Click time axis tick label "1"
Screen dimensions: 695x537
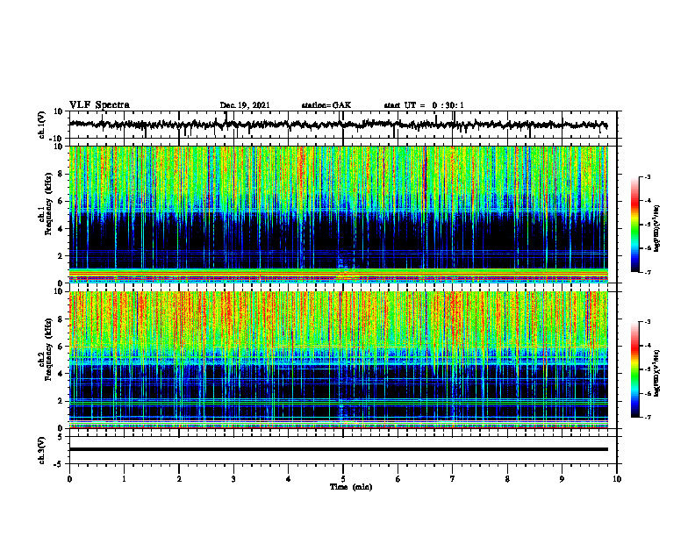click(124, 479)
